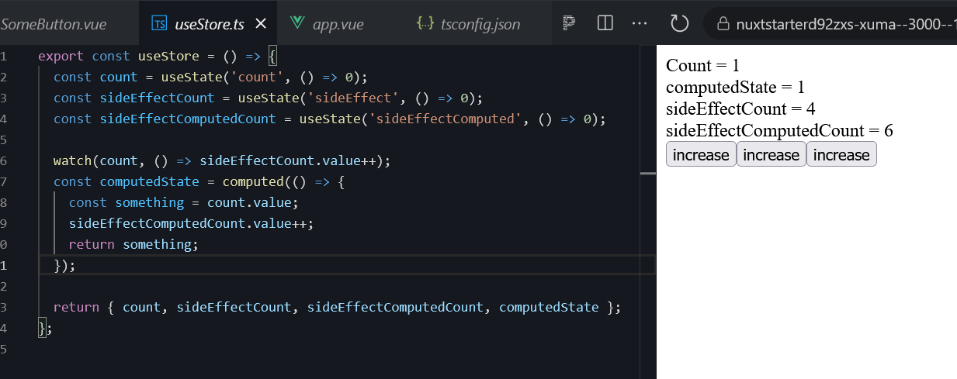
Task: Click the first increase button
Action: 701,154
